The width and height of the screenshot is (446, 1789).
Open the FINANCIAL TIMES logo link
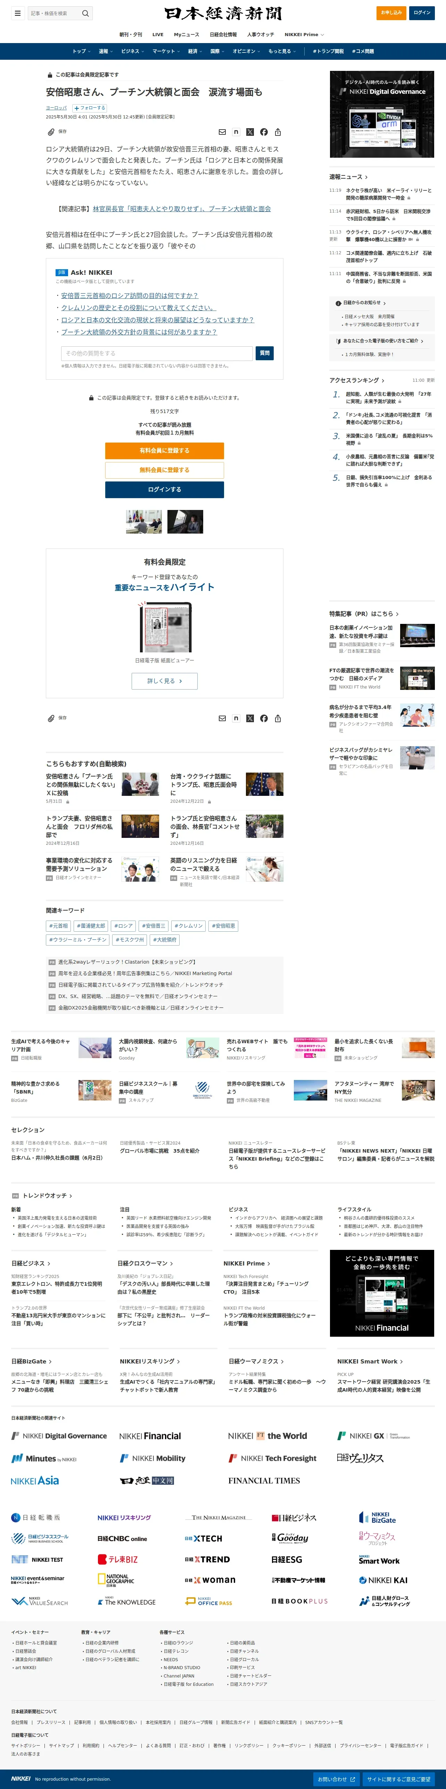(264, 1481)
